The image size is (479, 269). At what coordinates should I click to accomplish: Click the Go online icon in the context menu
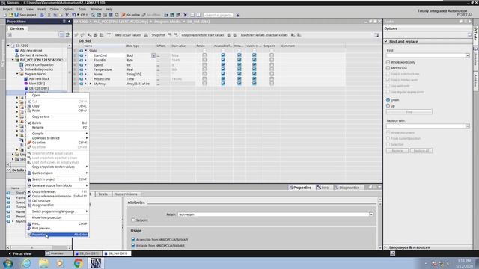[29, 143]
